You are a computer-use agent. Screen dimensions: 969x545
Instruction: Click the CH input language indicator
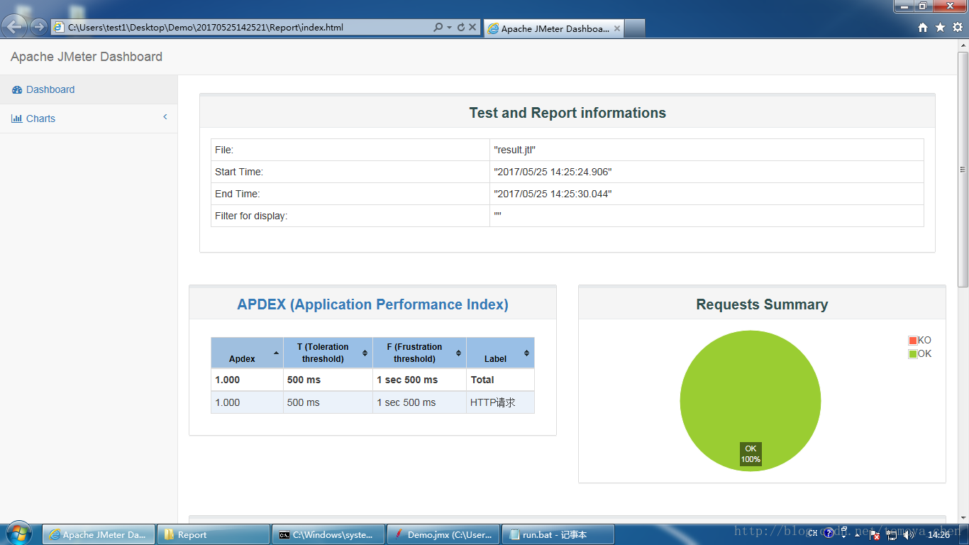812,534
